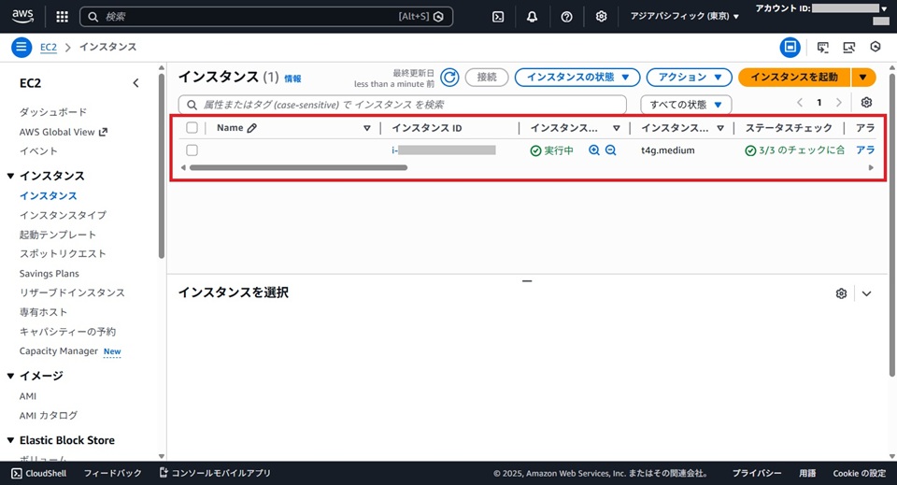Click the instance search filter field
Viewport: 897px width, 485px height.
pos(403,105)
